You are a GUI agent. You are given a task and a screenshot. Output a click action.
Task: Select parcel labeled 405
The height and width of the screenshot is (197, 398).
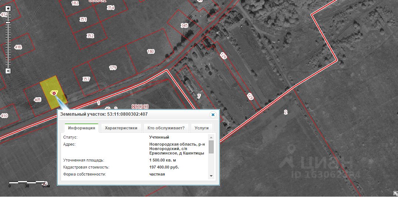tap(37, 100)
